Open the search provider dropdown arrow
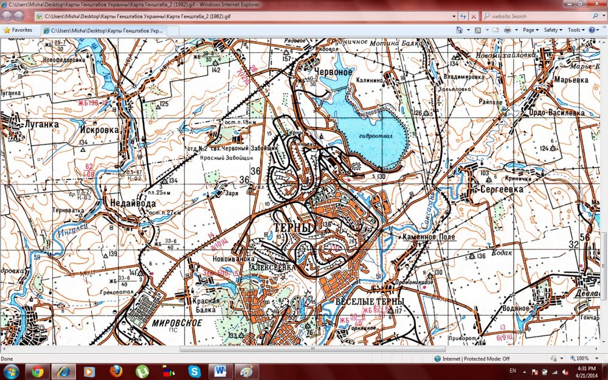The image size is (608, 380). (x=603, y=16)
